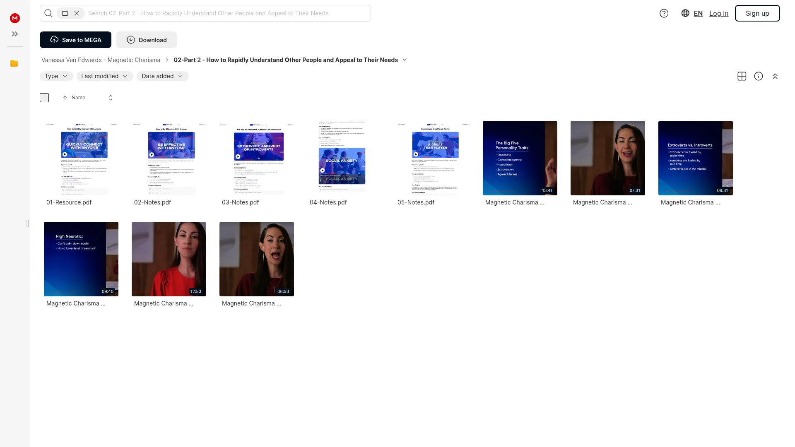Expand the sidebar with the double-arrow icon
795x447 pixels.
15,34
